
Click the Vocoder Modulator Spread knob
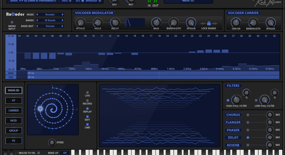[x=191, y=23]
